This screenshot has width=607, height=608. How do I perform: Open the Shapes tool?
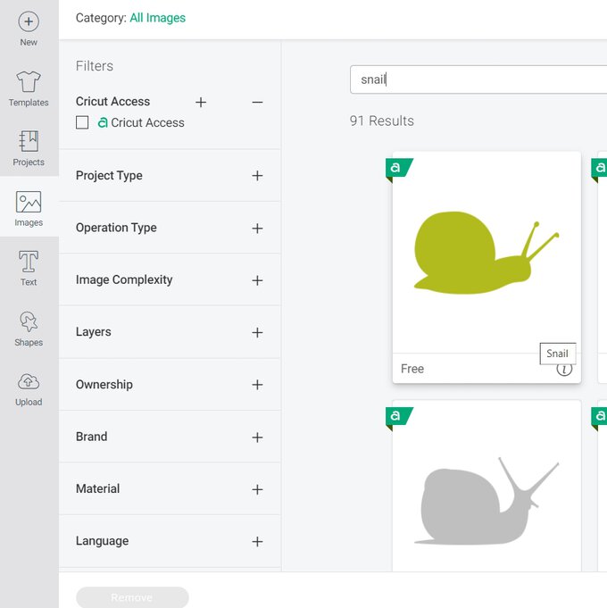coord(29,322)
